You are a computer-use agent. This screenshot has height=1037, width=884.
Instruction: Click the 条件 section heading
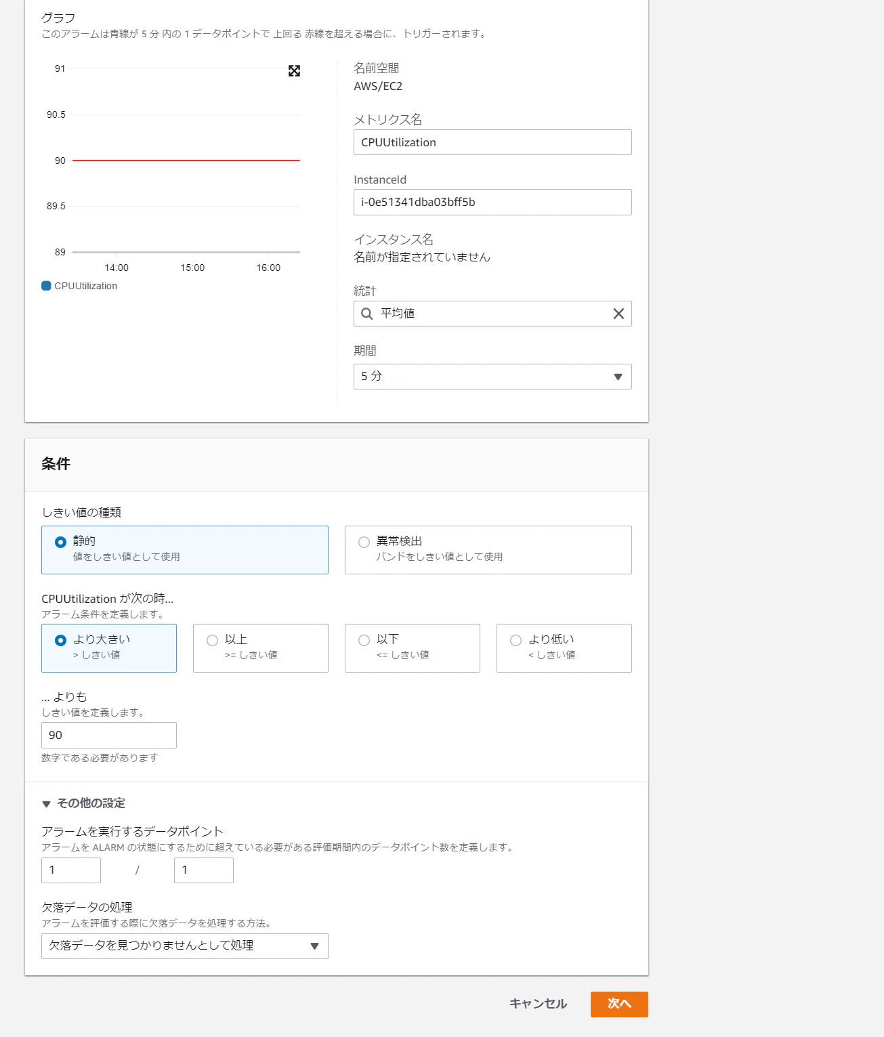(x=56, y=464)
